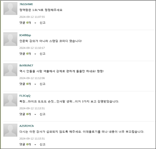Open profile link AZSfOYCh
Image resolution: width=156 pixels, height=149 pixels.
(26, 126)
